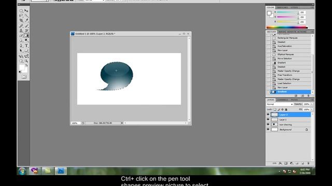Add a layer mask
The image size is (332, 186).
[286, 163]
